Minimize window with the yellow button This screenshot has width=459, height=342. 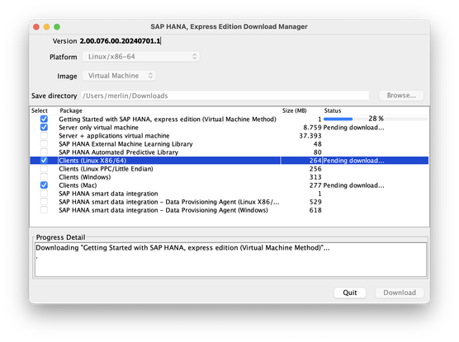46,27
